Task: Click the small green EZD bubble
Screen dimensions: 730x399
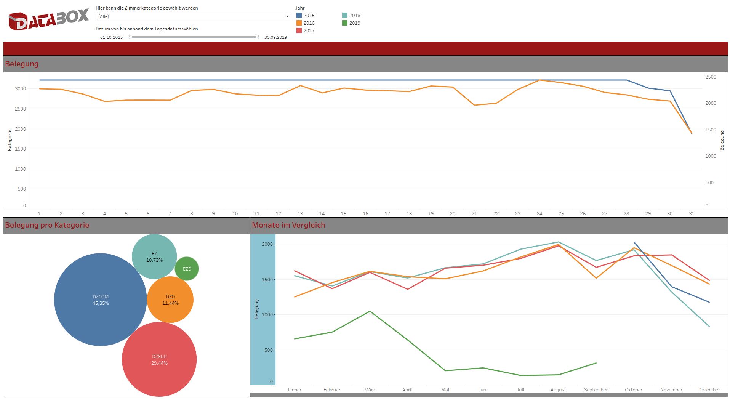Action: pyautogui.click(x=187, y=269)
